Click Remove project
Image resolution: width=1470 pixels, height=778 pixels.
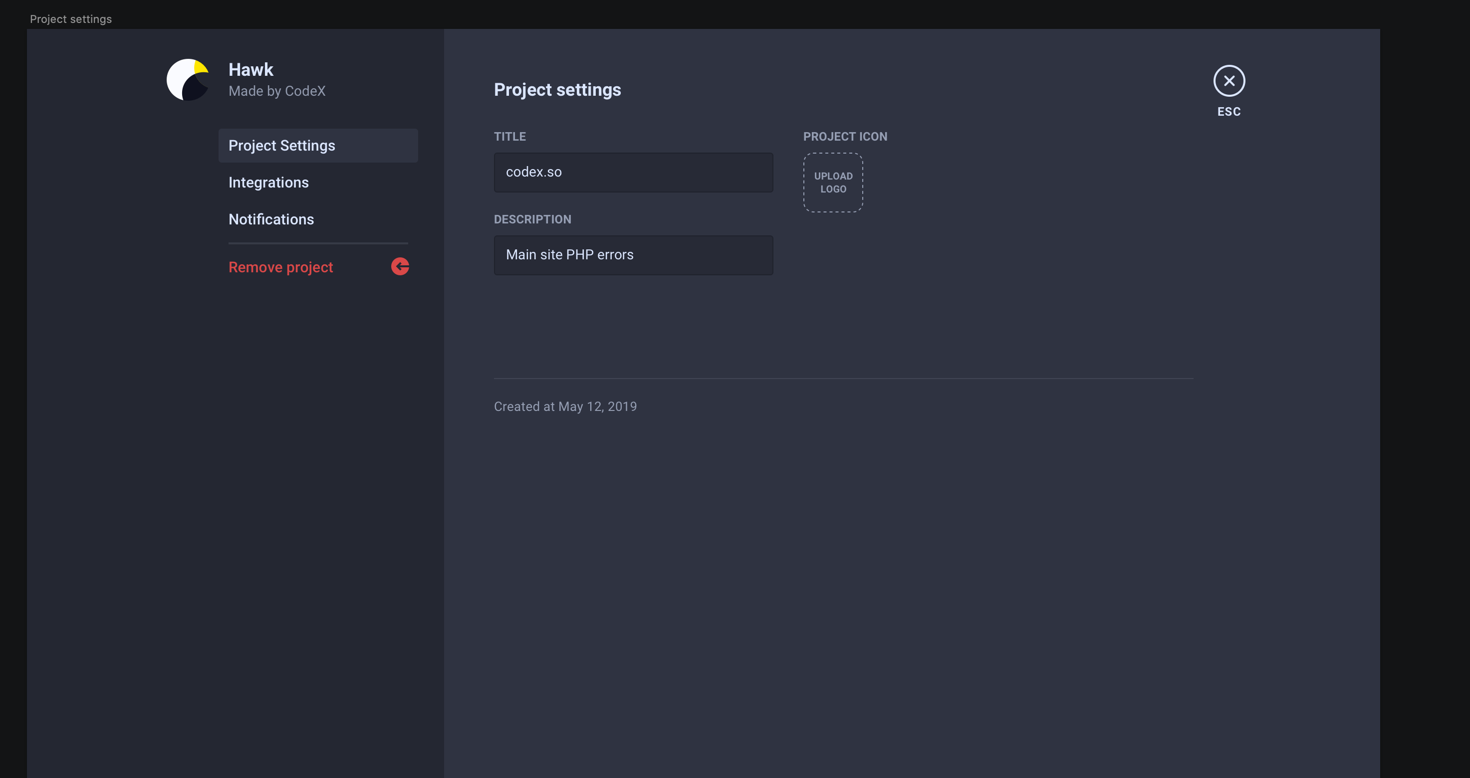[280, 266]
